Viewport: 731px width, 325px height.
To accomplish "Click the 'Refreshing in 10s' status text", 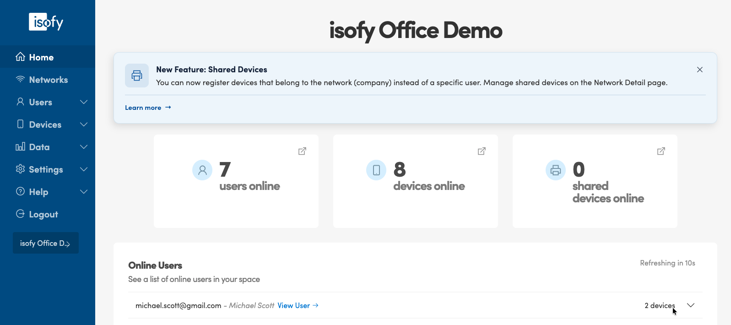I will tap(667, 263).
